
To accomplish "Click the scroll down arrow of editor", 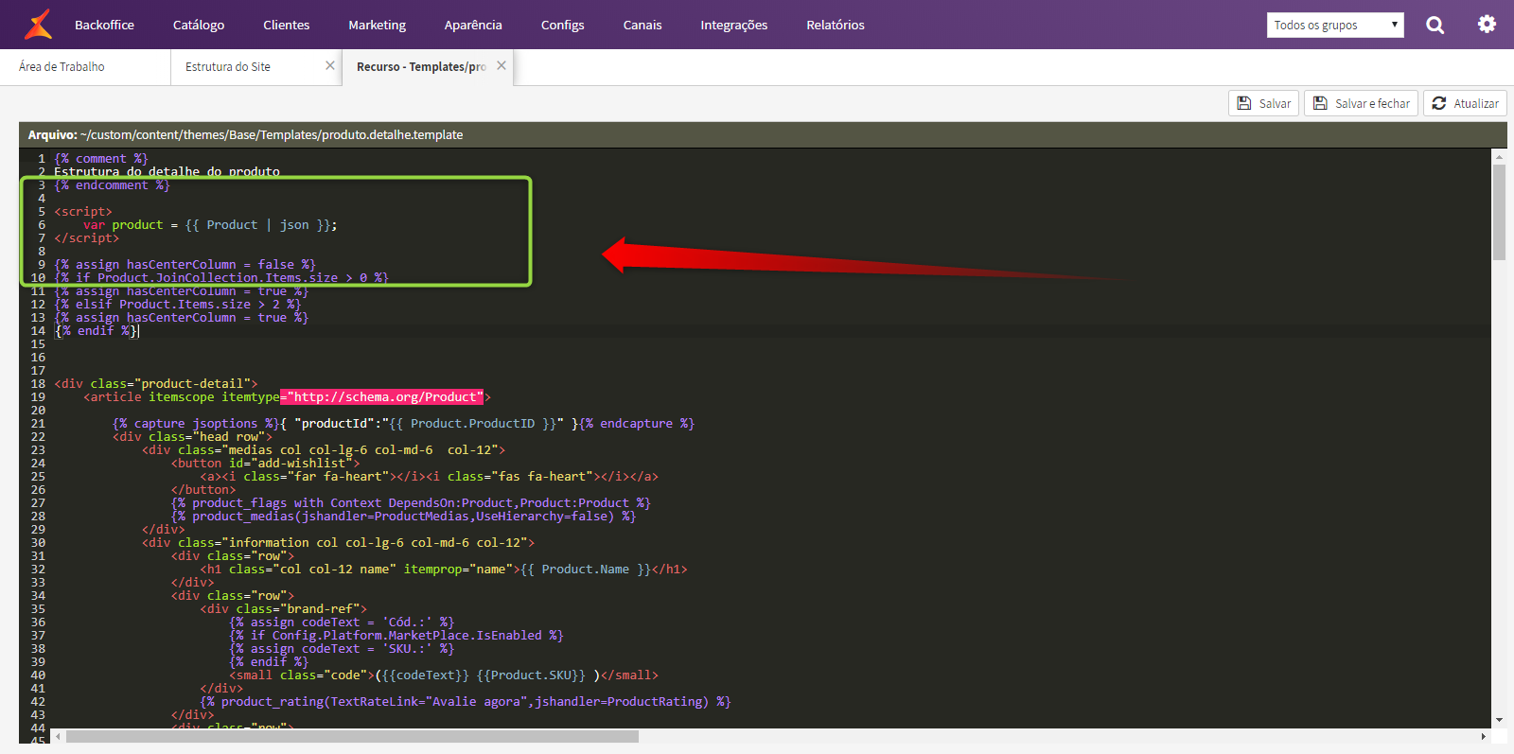I will coord(1499,721).
